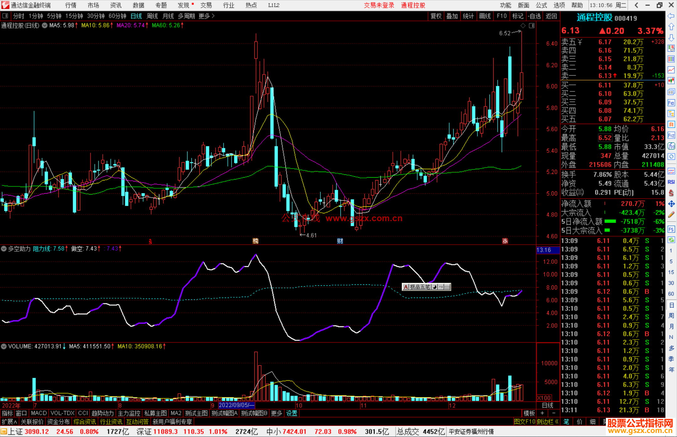The image size is (677, 437).
Task: Click the f(x) formula sidebar icon
Action: click(x=671, y=146)
